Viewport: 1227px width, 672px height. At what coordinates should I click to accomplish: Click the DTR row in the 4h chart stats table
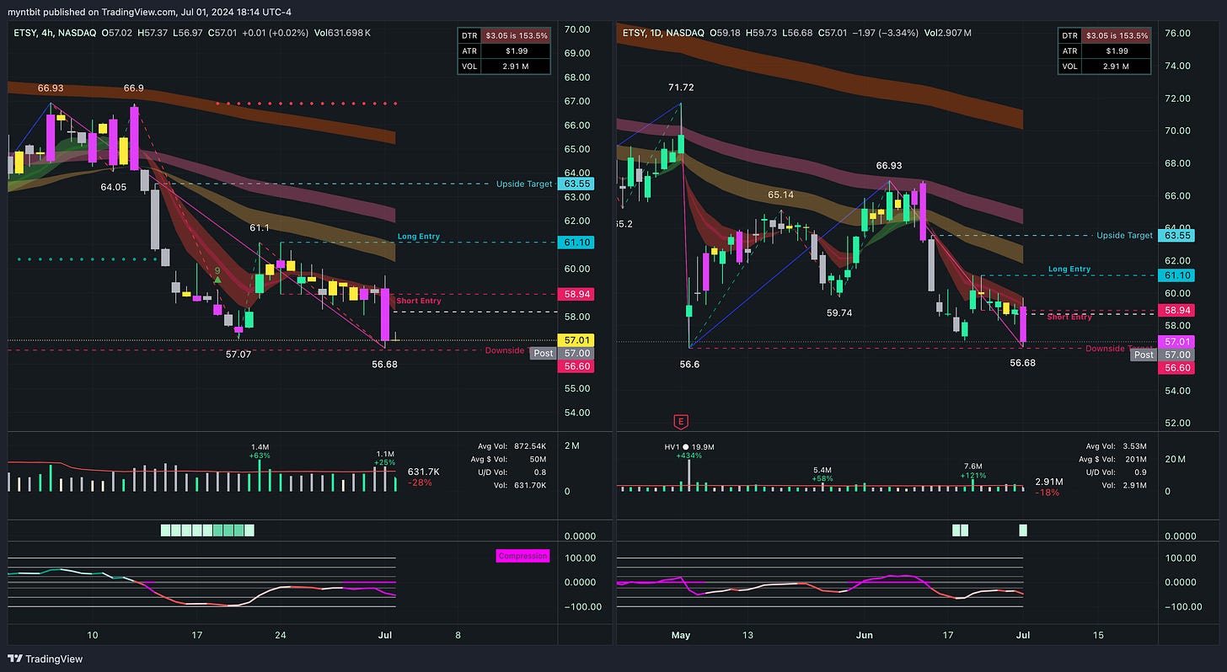[x=504, y=36]
